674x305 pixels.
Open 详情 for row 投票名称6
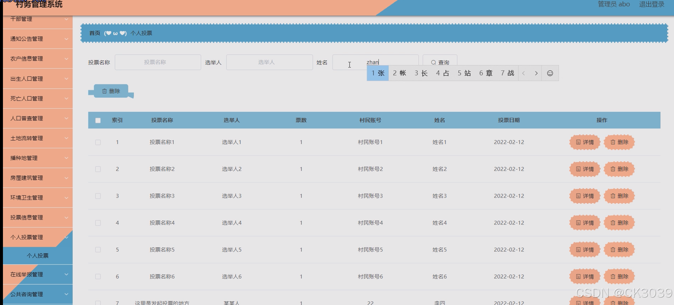[x=585, y=276]
